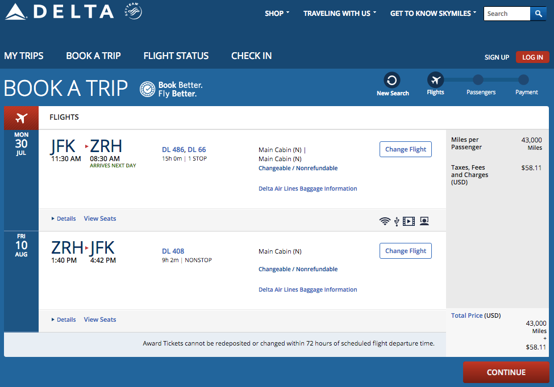Click the Wi-Fi amenity icon
The width and height of the screenshot is (554, 387).
[385, 221]
